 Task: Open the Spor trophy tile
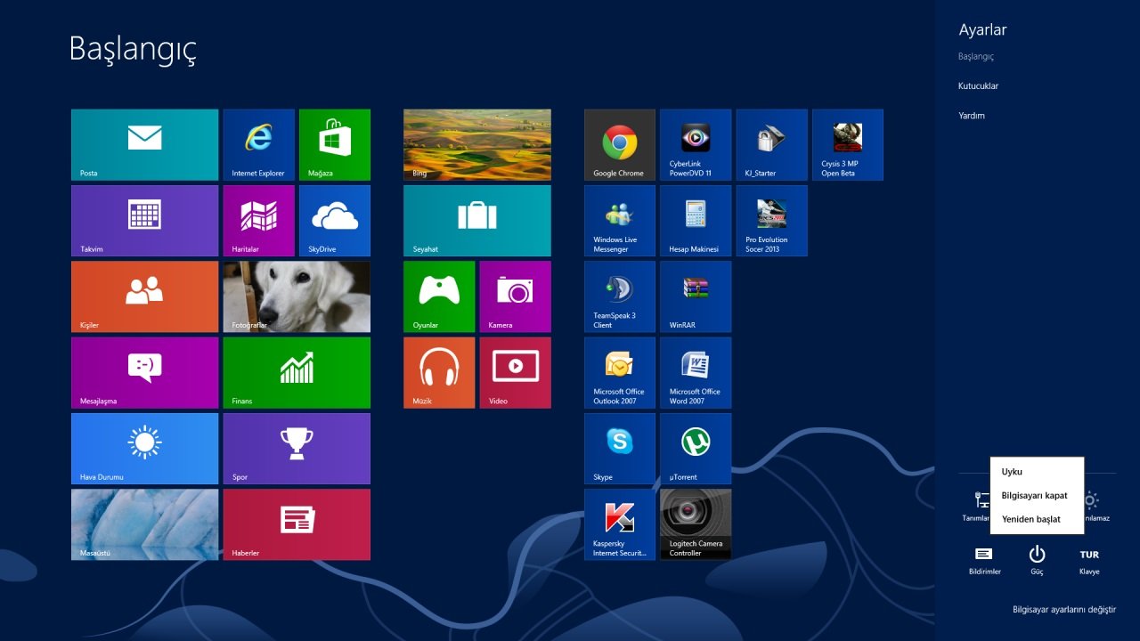297,449
